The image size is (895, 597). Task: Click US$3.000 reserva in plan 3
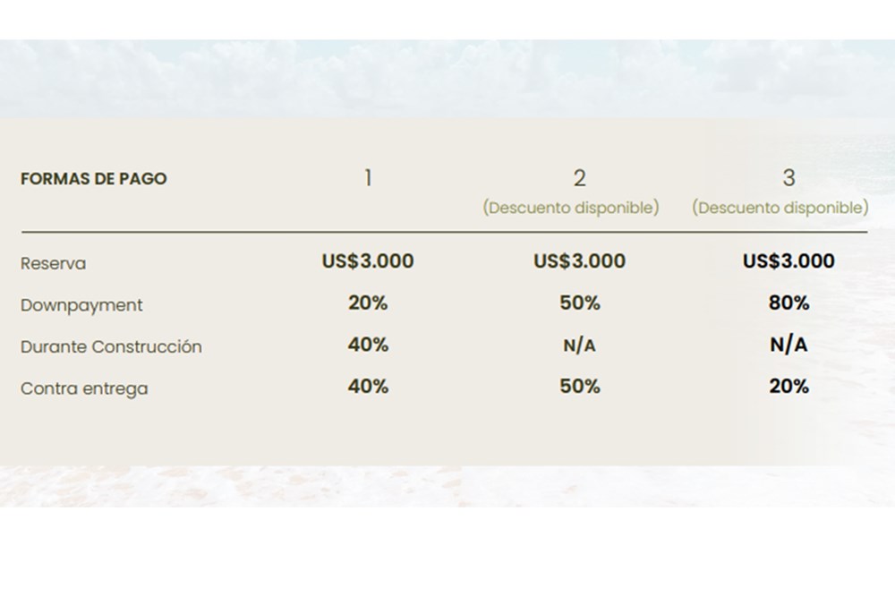point(788,260)
